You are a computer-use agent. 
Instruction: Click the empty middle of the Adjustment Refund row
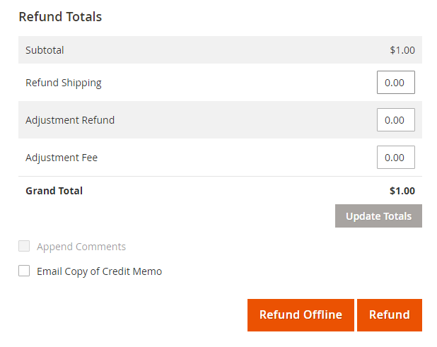tap(240, 120)
